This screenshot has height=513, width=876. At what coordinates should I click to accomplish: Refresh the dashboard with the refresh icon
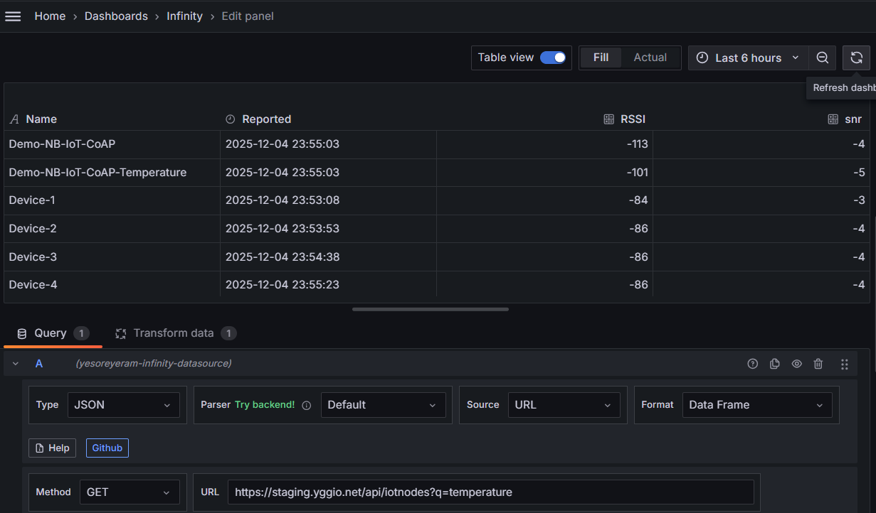(x=856, y=58)
